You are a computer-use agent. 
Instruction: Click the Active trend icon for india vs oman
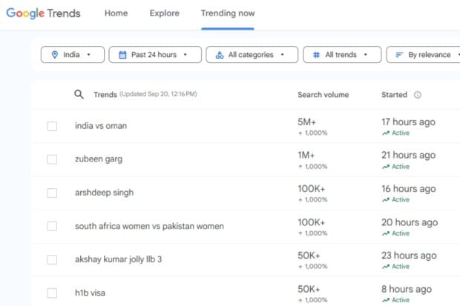(x=386, y=133)
